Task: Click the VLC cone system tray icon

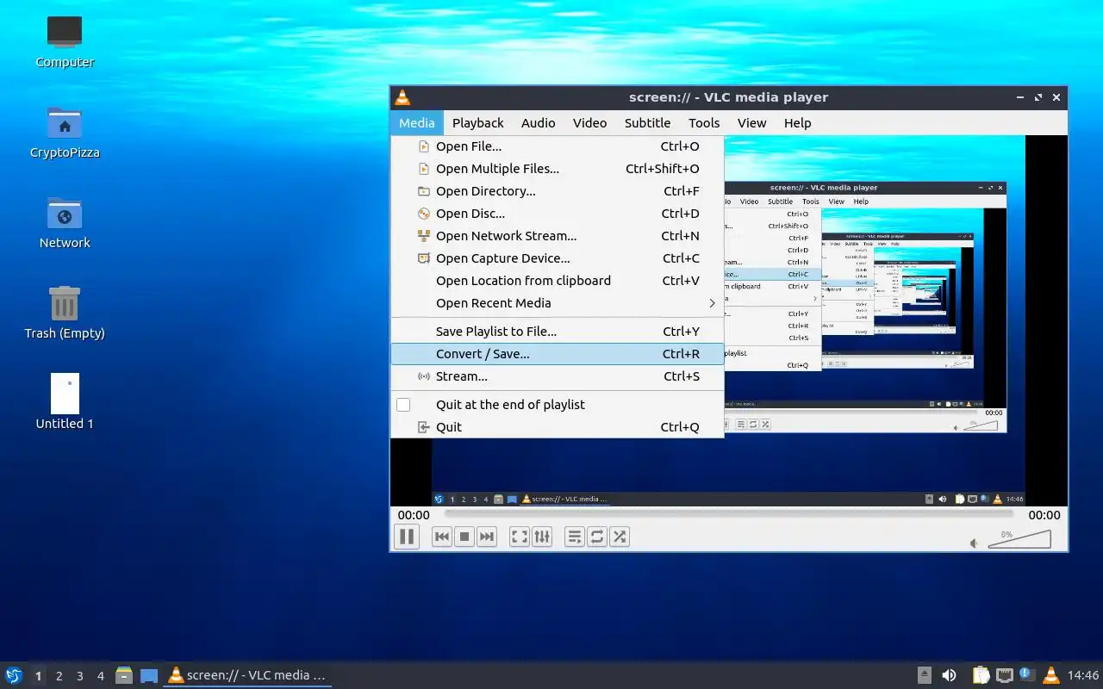Action: (1050, 675)
